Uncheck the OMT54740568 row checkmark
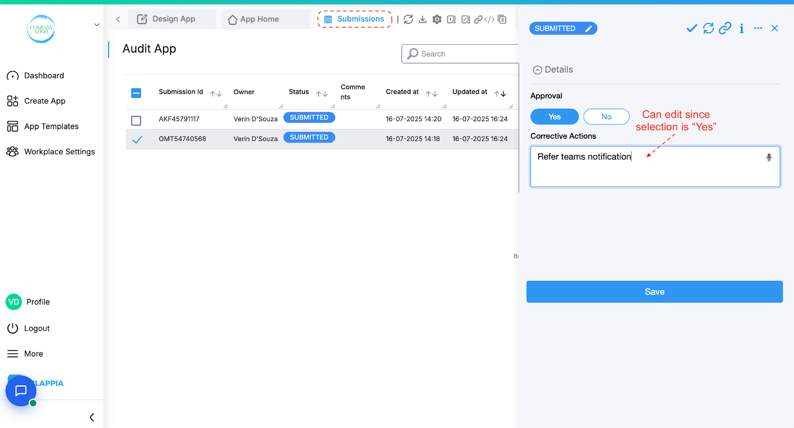 tap(137, 140)
